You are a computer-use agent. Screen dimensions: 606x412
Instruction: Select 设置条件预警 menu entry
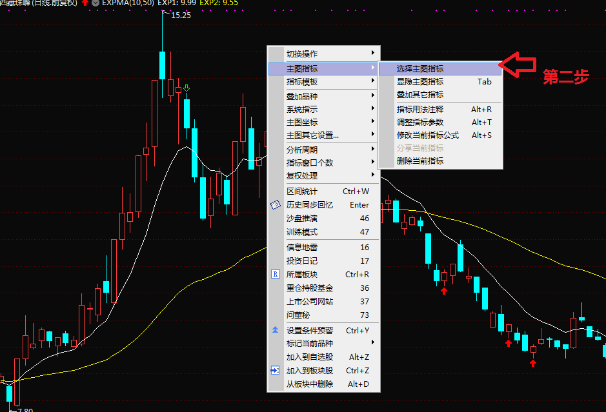(324, 330)
